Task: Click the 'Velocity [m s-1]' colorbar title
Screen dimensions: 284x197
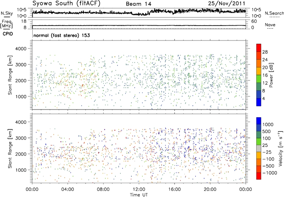Action: click(x=280, y=148)
